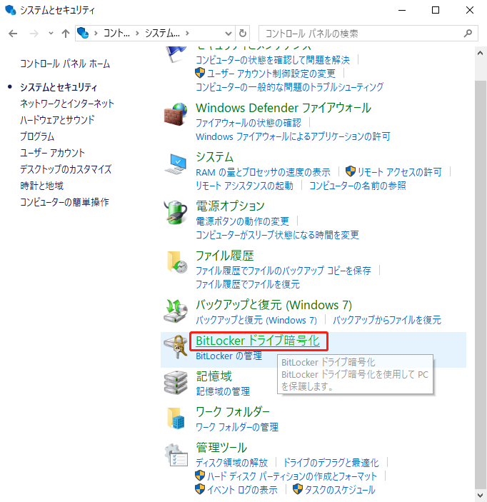The height and width of the screenshot is (502, 487).
Task: Open コントロール パネル ホーム
Action: [65, 64]
